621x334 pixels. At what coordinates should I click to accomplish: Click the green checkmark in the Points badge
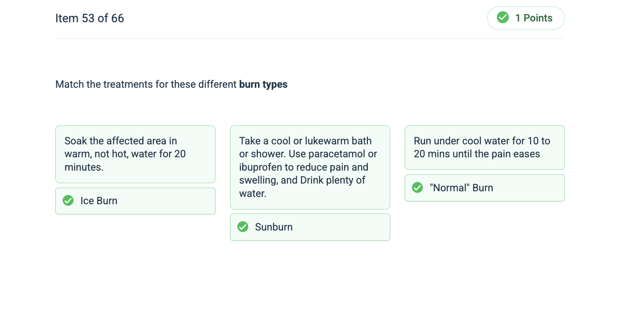pyautogui.click(x=503, y=17)
